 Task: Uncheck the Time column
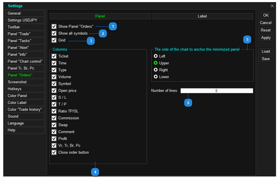54,63
